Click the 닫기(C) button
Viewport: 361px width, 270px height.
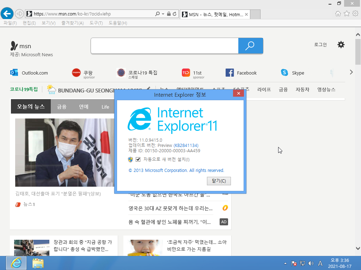point(219,181)
